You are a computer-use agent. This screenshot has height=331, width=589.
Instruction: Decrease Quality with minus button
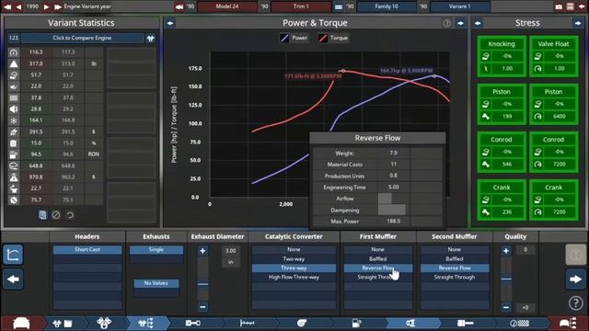506,307
